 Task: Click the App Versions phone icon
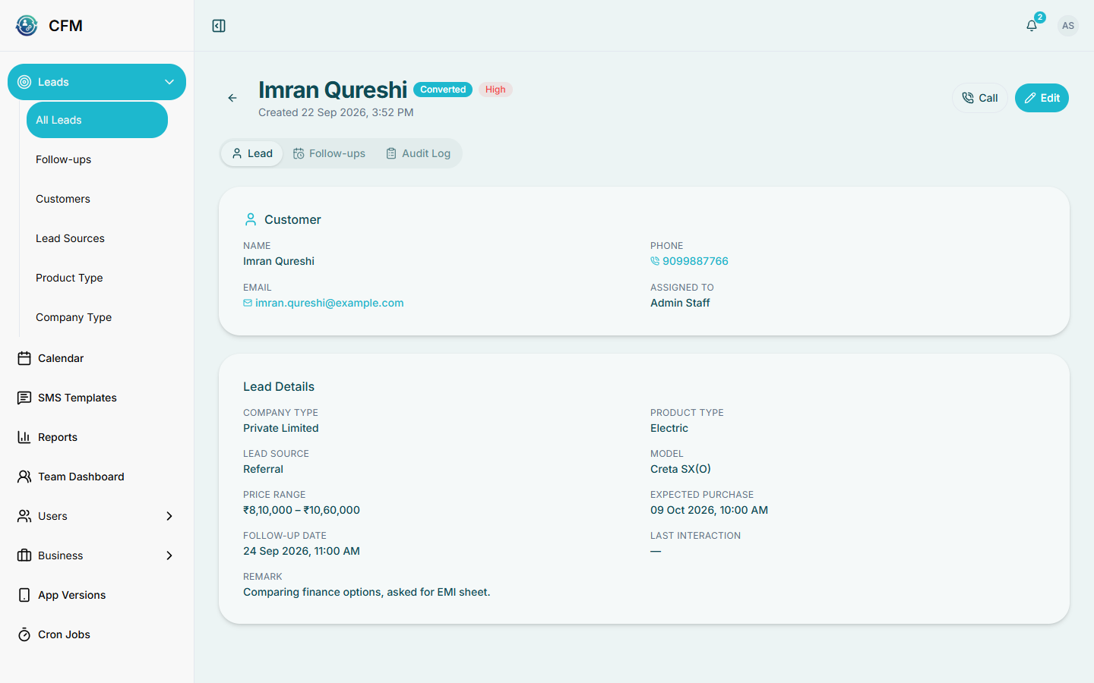coord(24,595)
